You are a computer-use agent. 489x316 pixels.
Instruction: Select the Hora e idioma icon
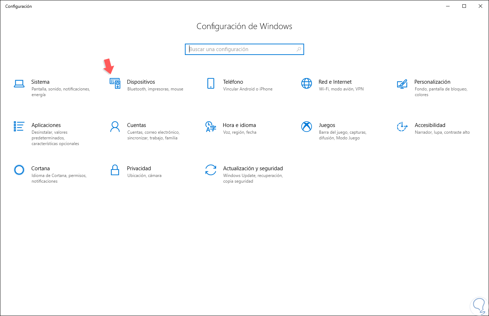[x=211, y=127]
